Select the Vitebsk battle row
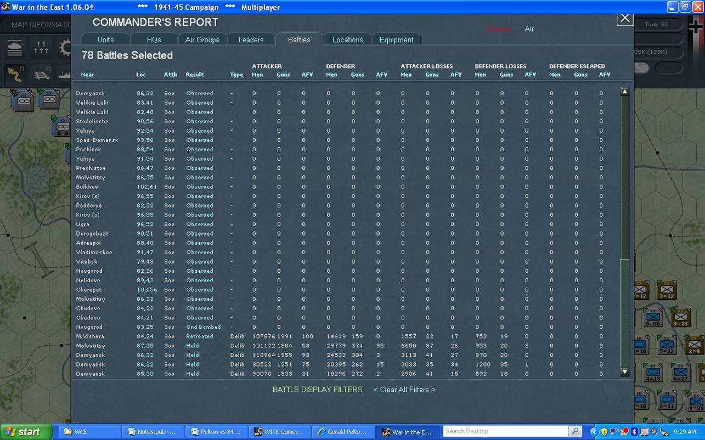 [x=346, y=261]
